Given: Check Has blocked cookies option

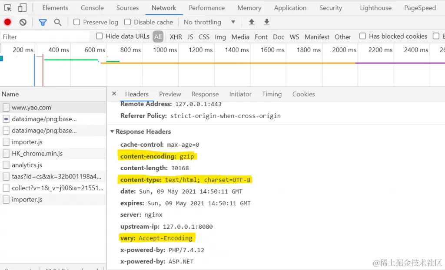Looking at the screenshot, I should (x=362, y=36).
